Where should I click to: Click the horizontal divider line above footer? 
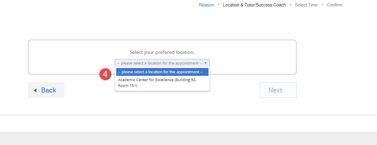(188, 115)
